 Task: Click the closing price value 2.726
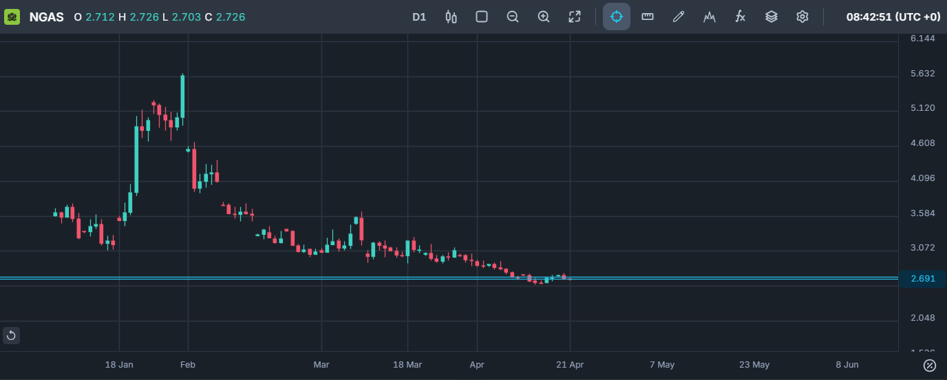tap(231, 17)
